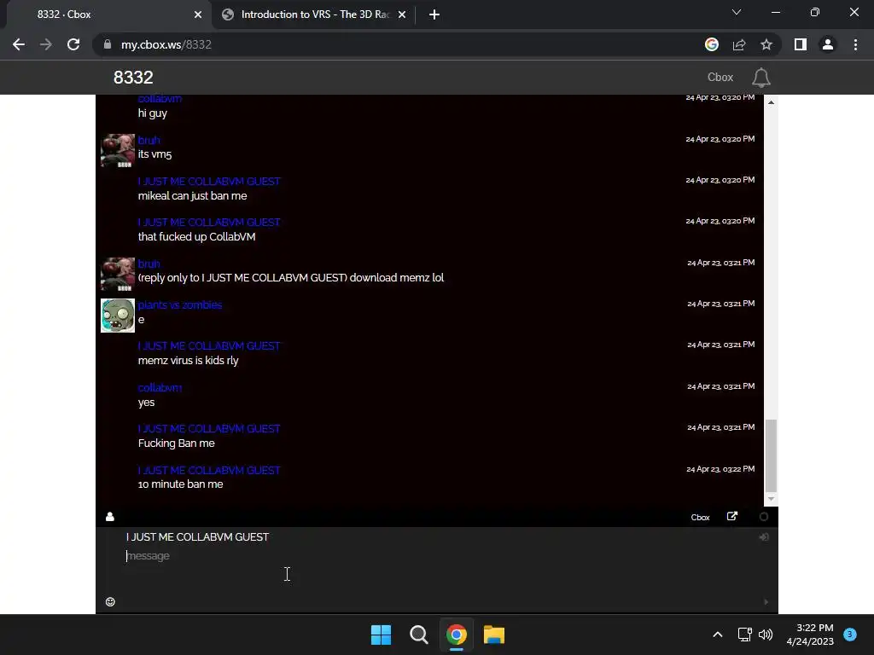Click the logout arrow beside the name field

click(764, 537)
